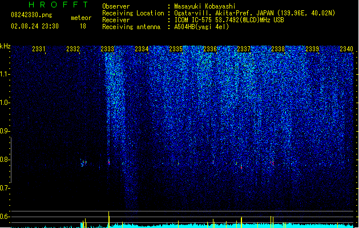The width and height of the screenshot is (359, 228).
Task: Click the 0.8 kHz axis label
Action: tap(5, 160)
